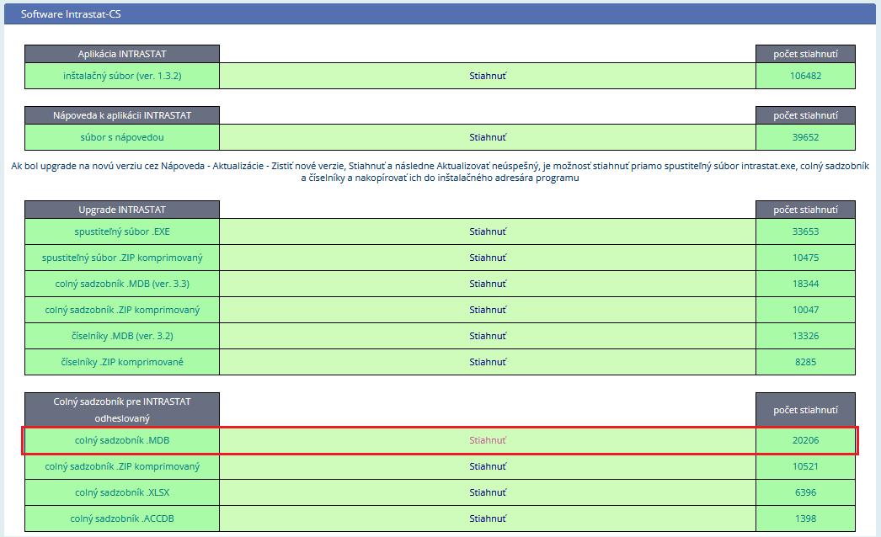Click Stiahnuť for súbor s nápovedou
Viewport: 881px width, 537px height.
coord(488,137)
